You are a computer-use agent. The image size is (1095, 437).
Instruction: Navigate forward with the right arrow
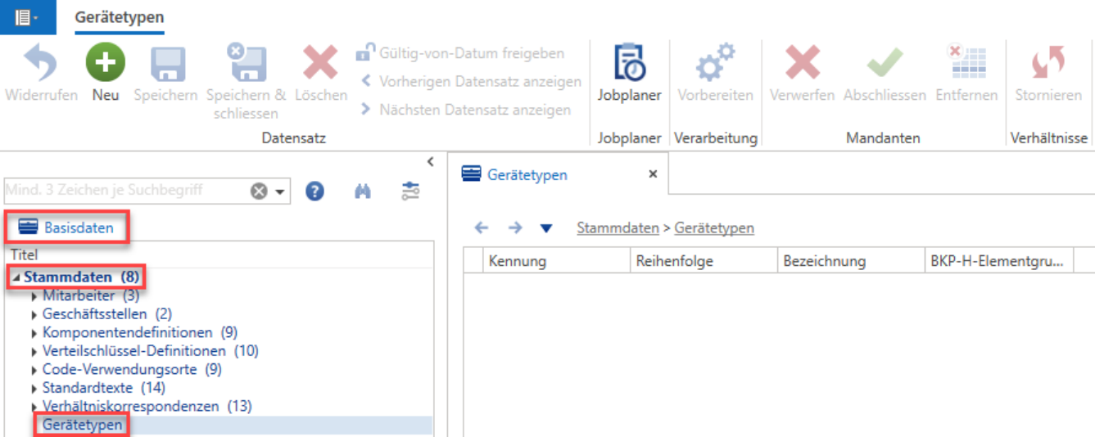(x=514, y=228)
